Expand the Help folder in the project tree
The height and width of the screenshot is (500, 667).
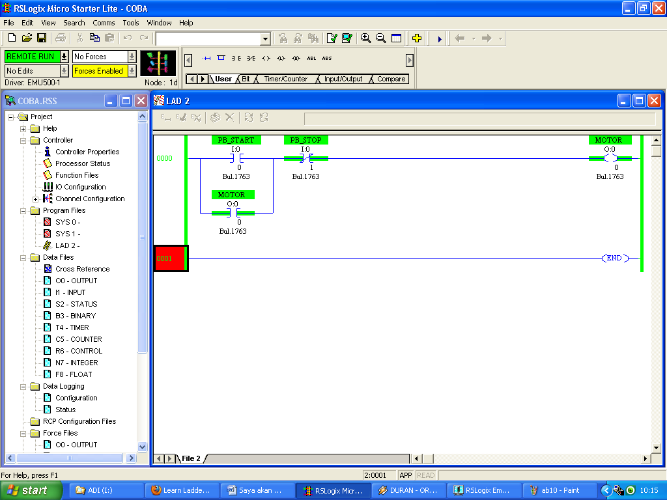tap(22, 128)
